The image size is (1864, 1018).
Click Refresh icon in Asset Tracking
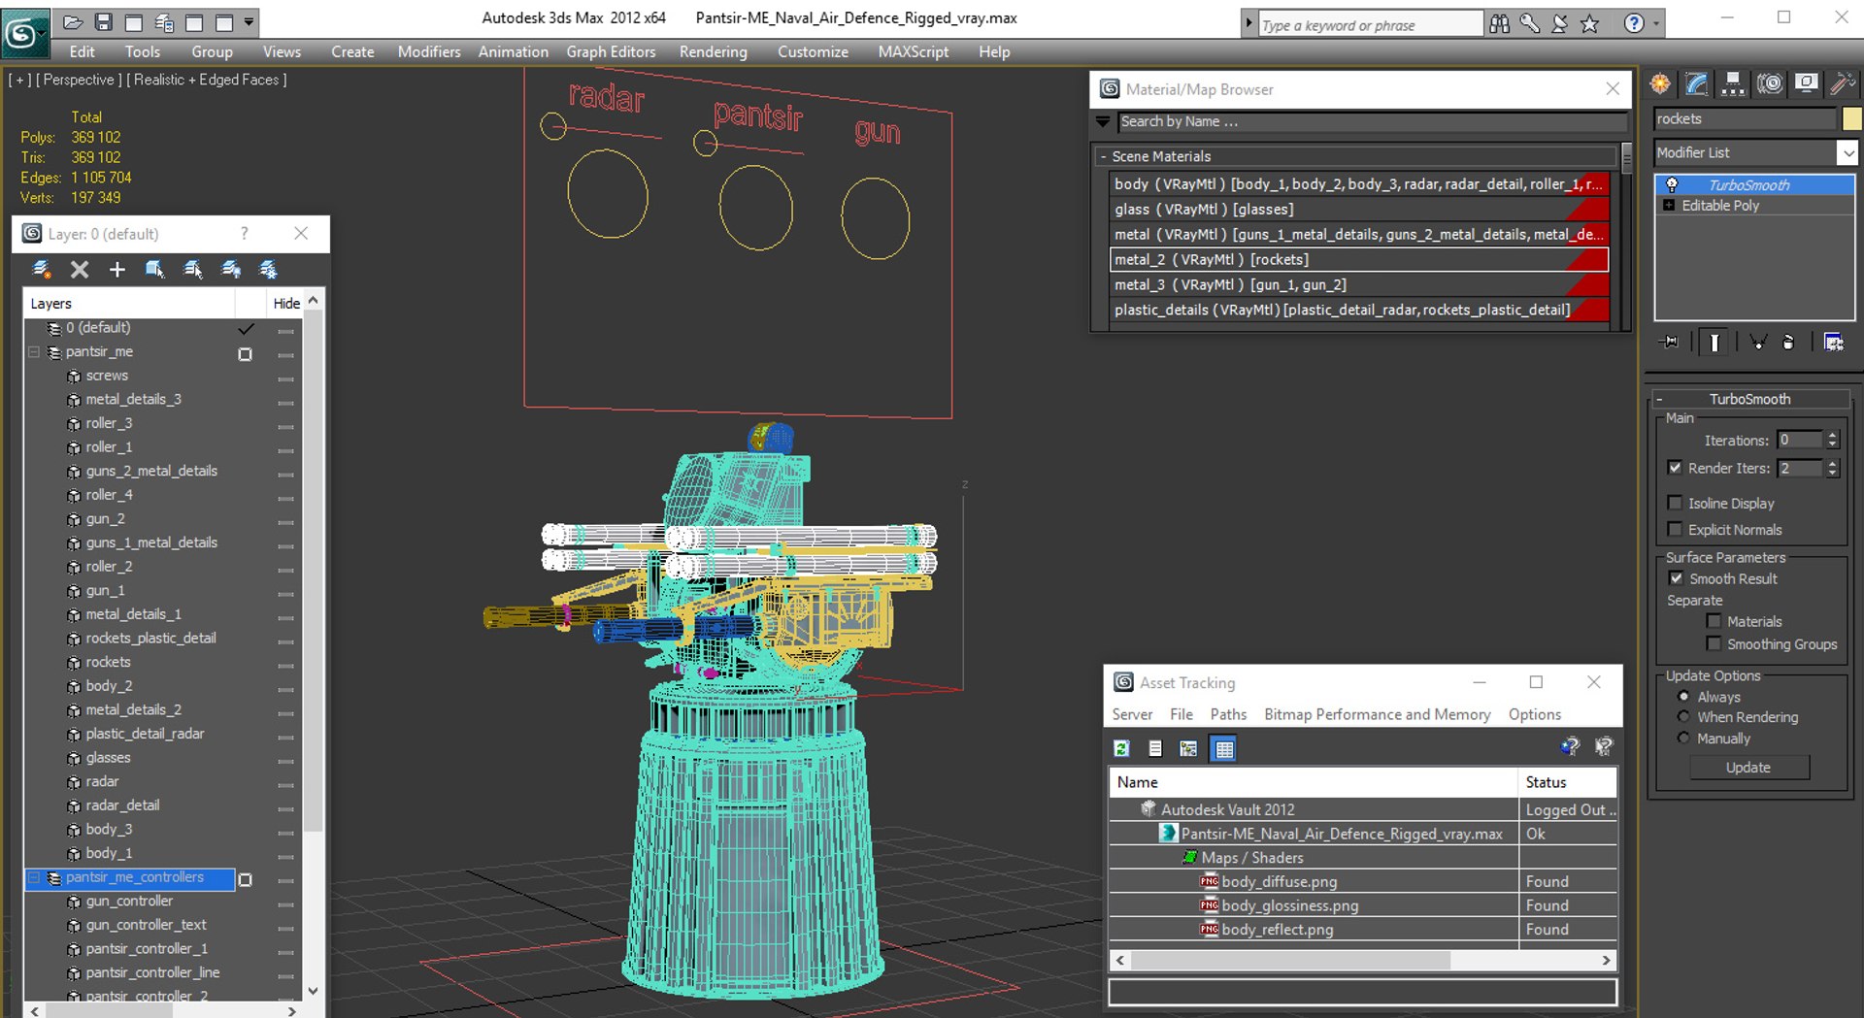tap(1121, 748)
